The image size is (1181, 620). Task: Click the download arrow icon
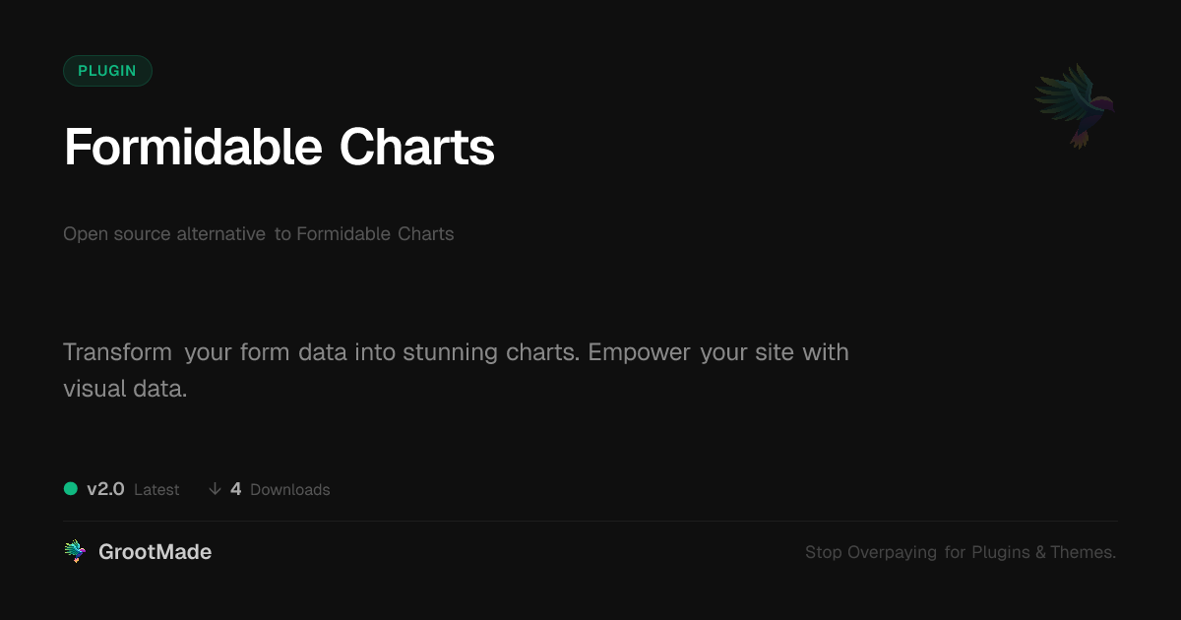pos(215,489)
